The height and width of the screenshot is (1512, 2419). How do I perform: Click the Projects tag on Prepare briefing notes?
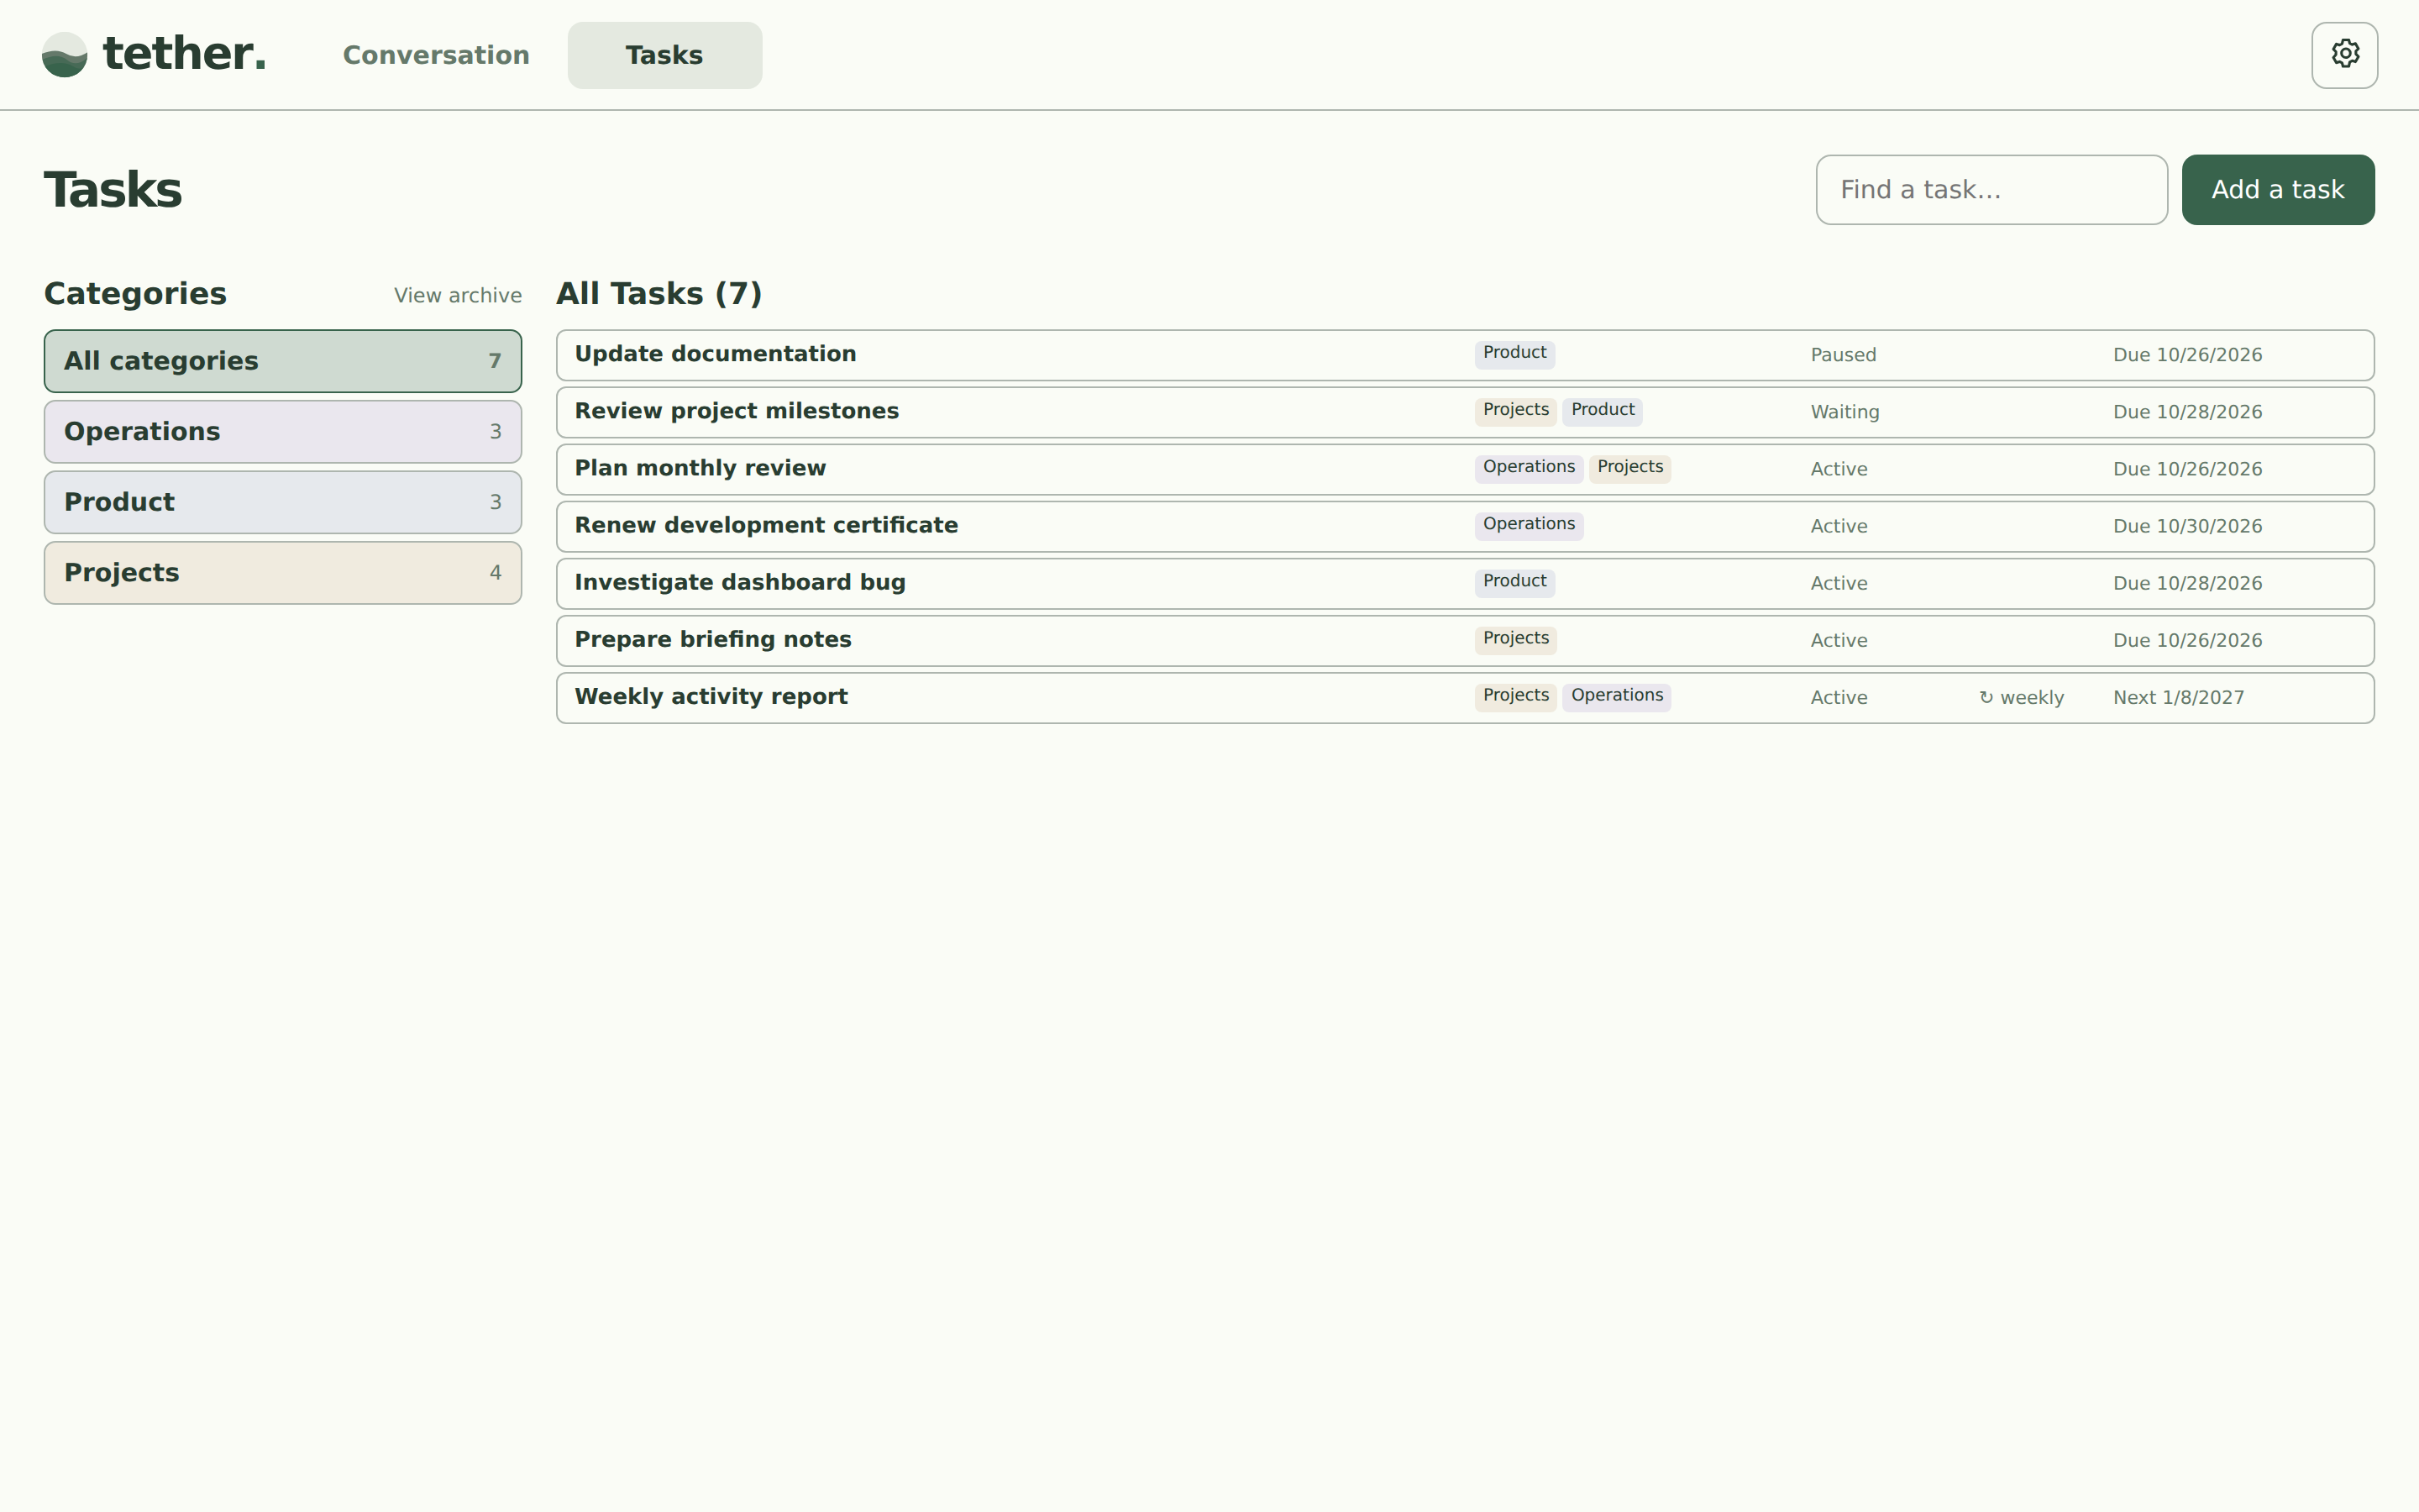(x=1515, y=639)
